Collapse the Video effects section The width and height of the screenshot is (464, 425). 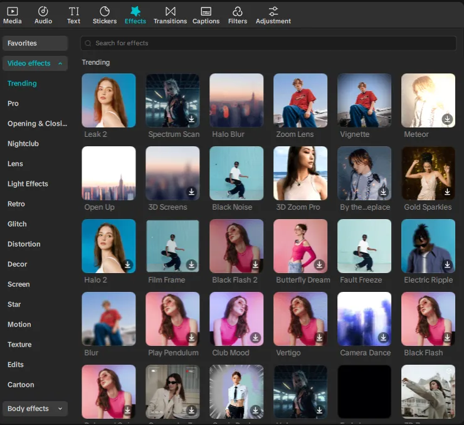point(60,63)
